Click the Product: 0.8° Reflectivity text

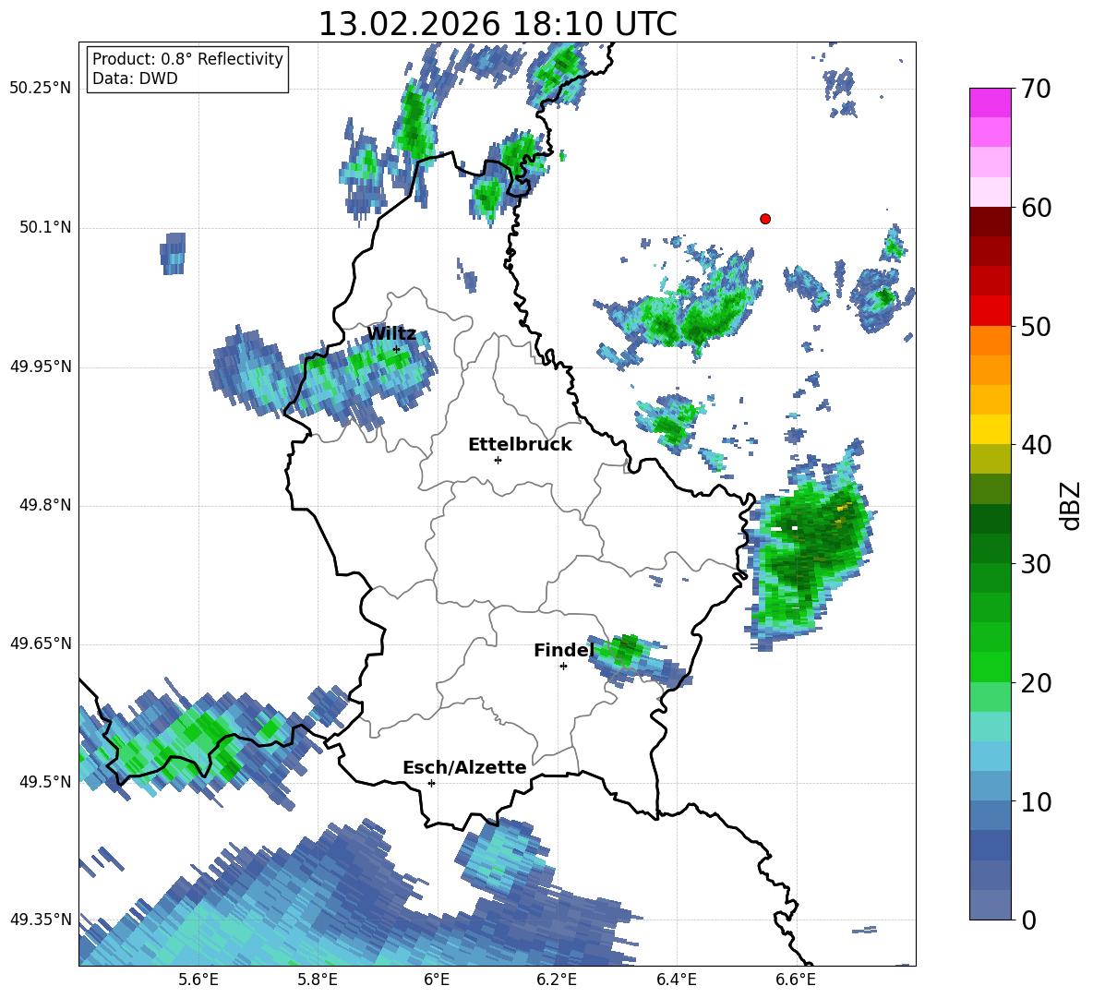coord(187,58)
